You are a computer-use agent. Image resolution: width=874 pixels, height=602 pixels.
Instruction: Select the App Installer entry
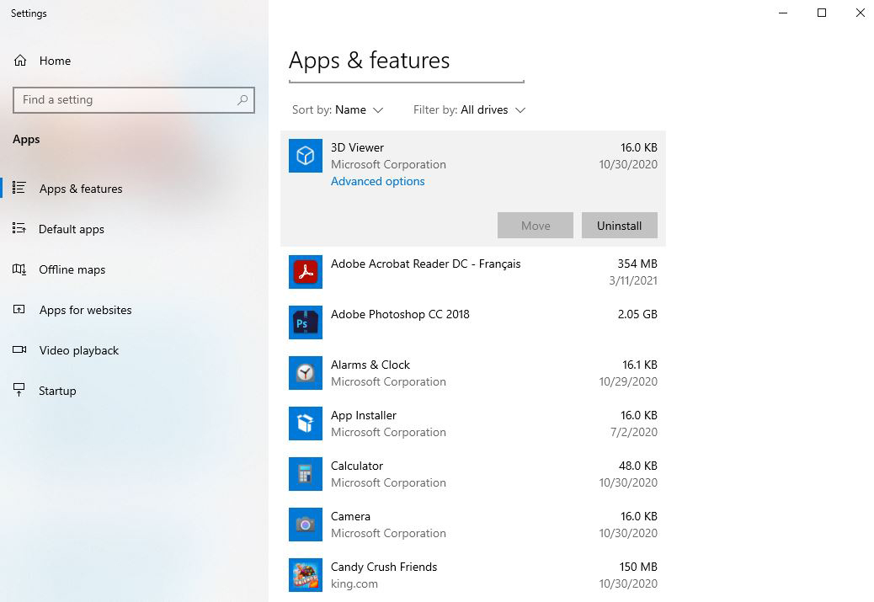pos(472,424)
